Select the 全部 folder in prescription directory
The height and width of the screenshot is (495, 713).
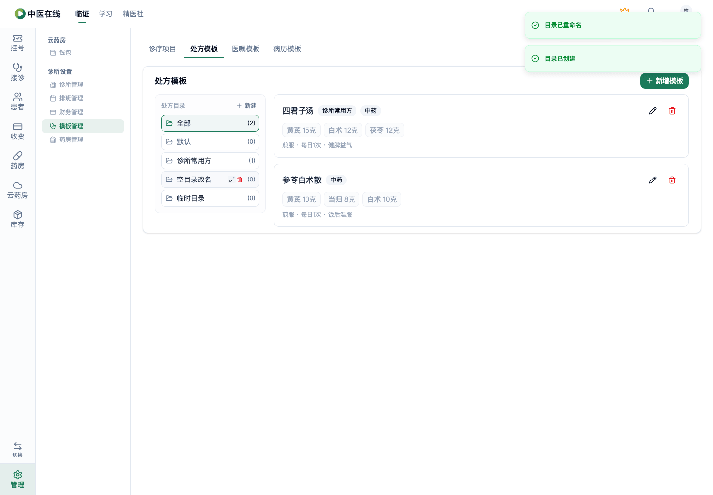pos(210,123)
